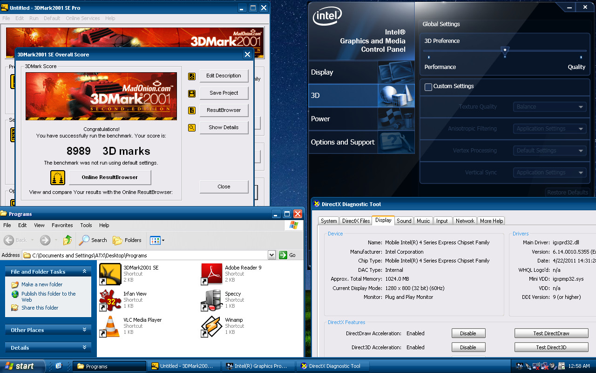596x373 pixels.
Task: Open the Speccy shortcut icon
Action: click(212, 300)
